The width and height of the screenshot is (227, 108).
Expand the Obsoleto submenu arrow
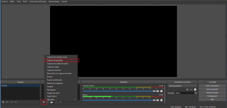75,99
